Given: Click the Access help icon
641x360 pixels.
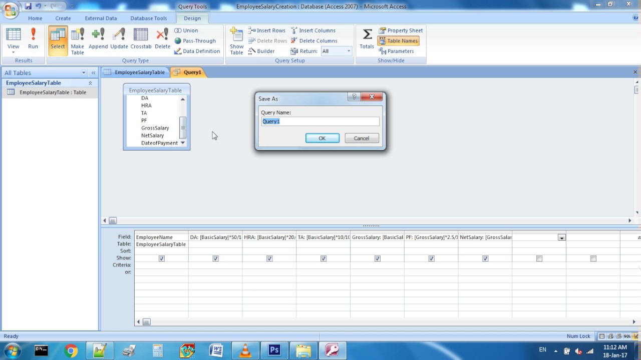Looking at the screenshot, I should pos(635,17).
